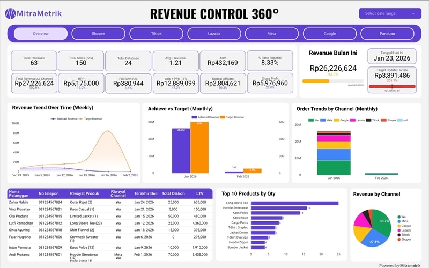Open the Tiktok tab

tap(156, 34)
